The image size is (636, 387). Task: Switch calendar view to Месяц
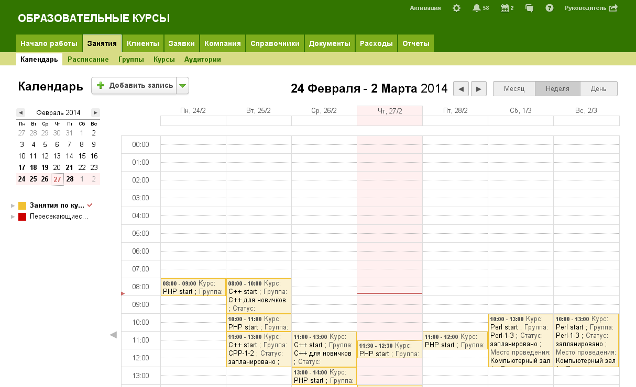pyautogui.click(x=514, y=89)
